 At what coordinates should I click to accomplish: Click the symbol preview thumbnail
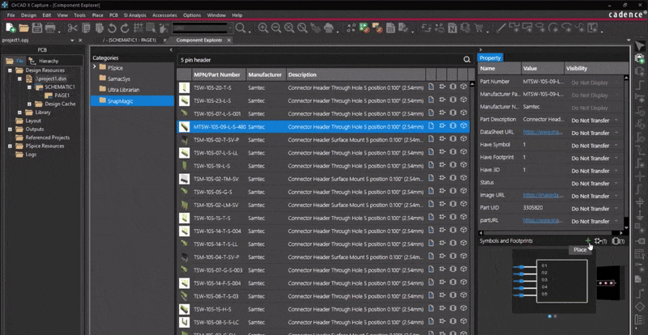point(554,281)
